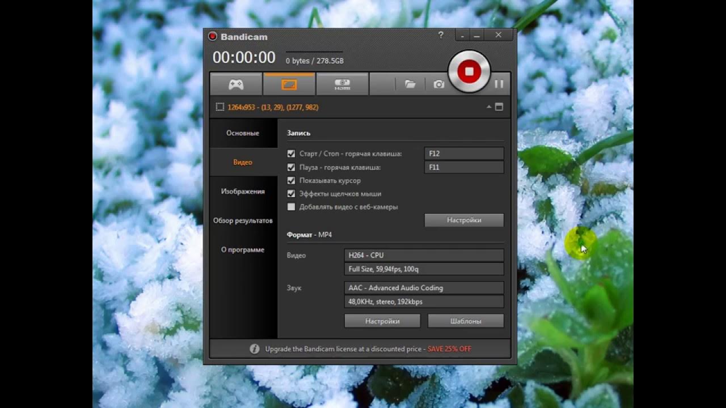Click the H264 - CPU codec field
The width and height of the screenshot is (726, 408).
(424, 256)
